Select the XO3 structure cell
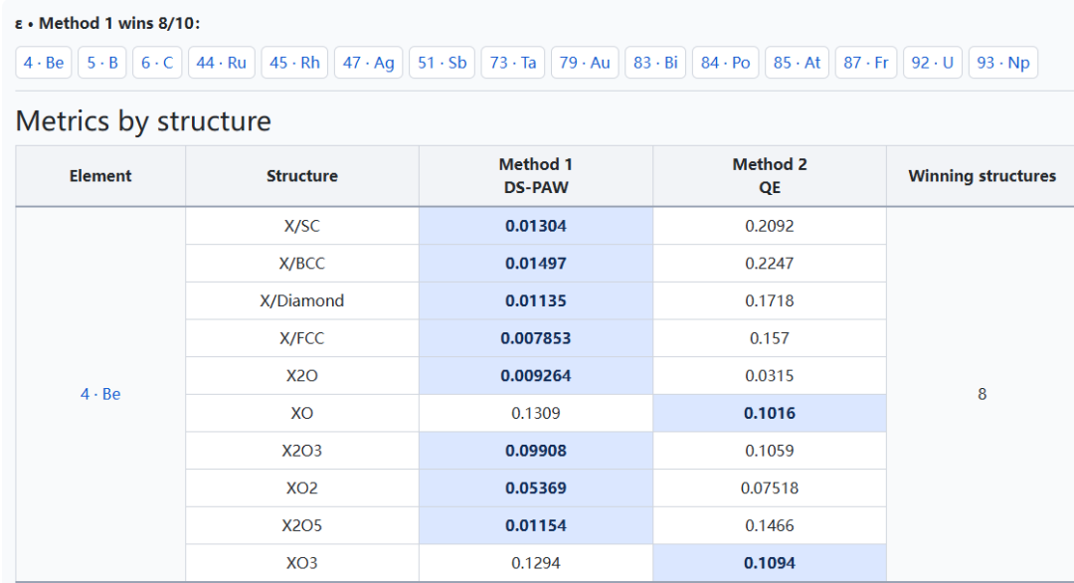The height and width of the screenshot is (583, 1074). (x=302, y=563)
